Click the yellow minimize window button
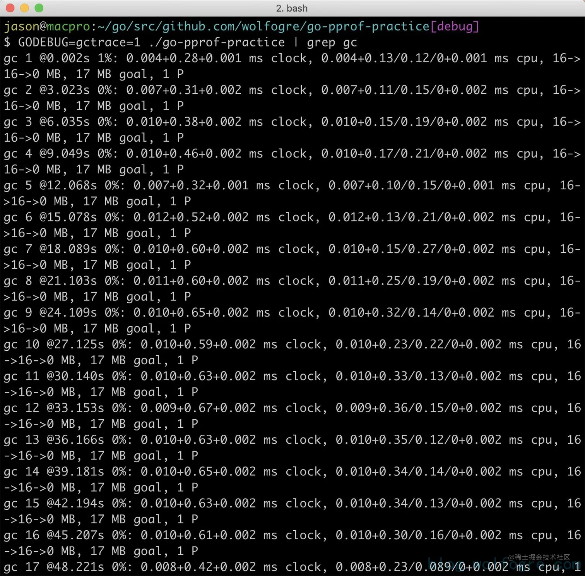585x576 pixels. (x=25, y=8)
